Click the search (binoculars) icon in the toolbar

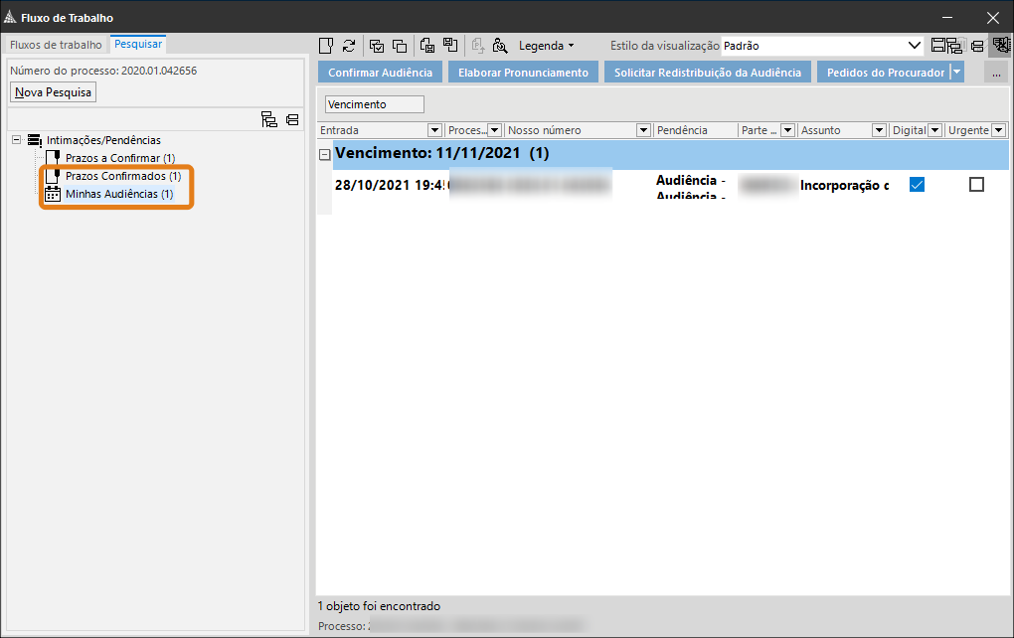pyautogui.click(x=500, y=46)
